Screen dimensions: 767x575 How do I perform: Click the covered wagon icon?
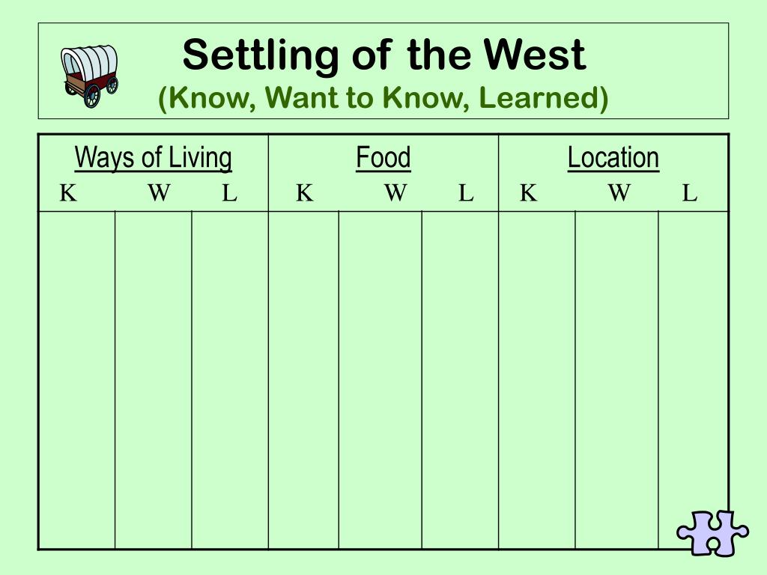click(x=90, y=76)
